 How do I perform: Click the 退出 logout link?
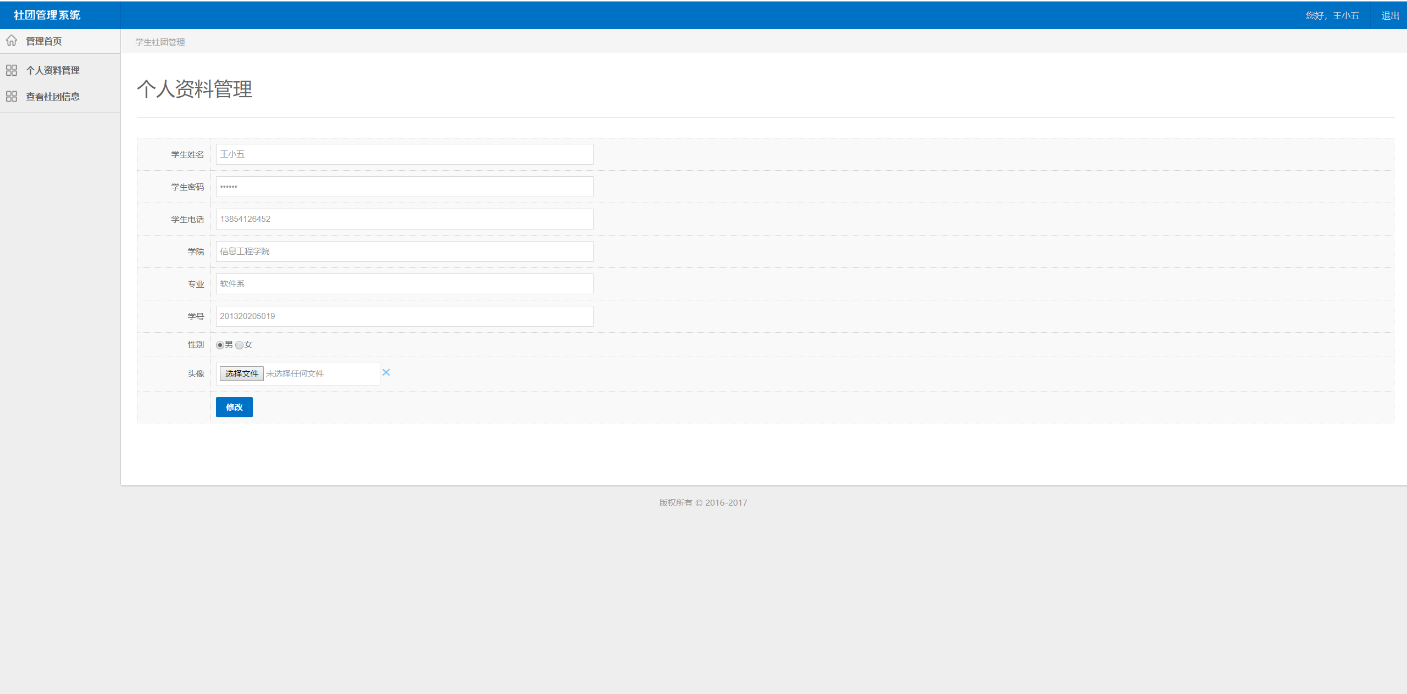(1390, 16)
